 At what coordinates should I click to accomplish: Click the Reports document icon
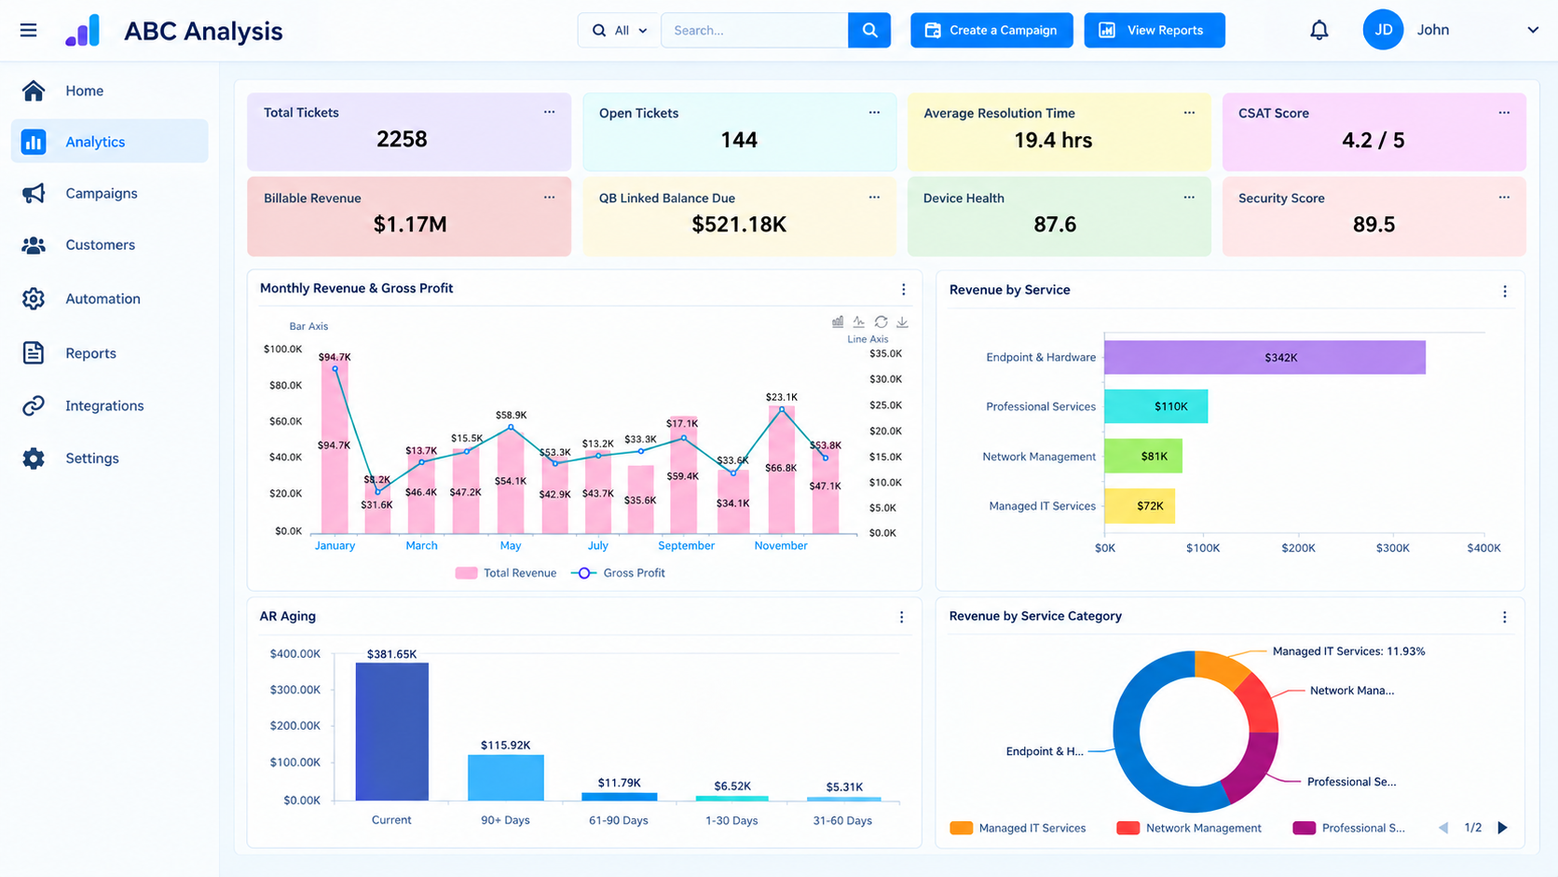[x=34, y=353]
